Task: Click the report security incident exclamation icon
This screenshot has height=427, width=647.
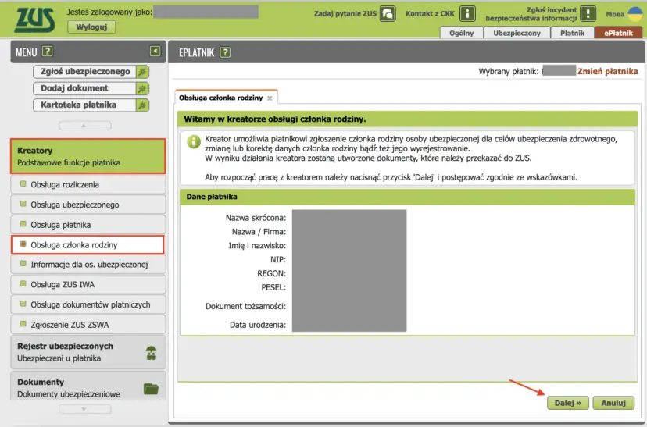Action: (588, 14)
